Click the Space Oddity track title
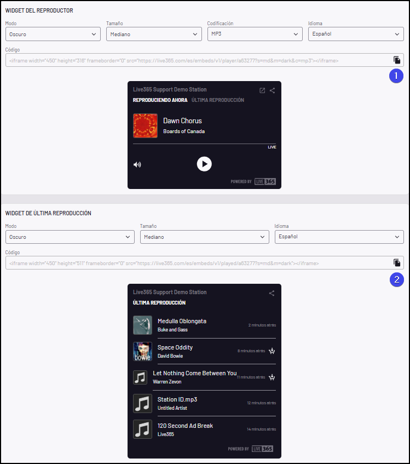Image resolution: width=410 pixels, height=464 pixels. (x=175, y=347)
